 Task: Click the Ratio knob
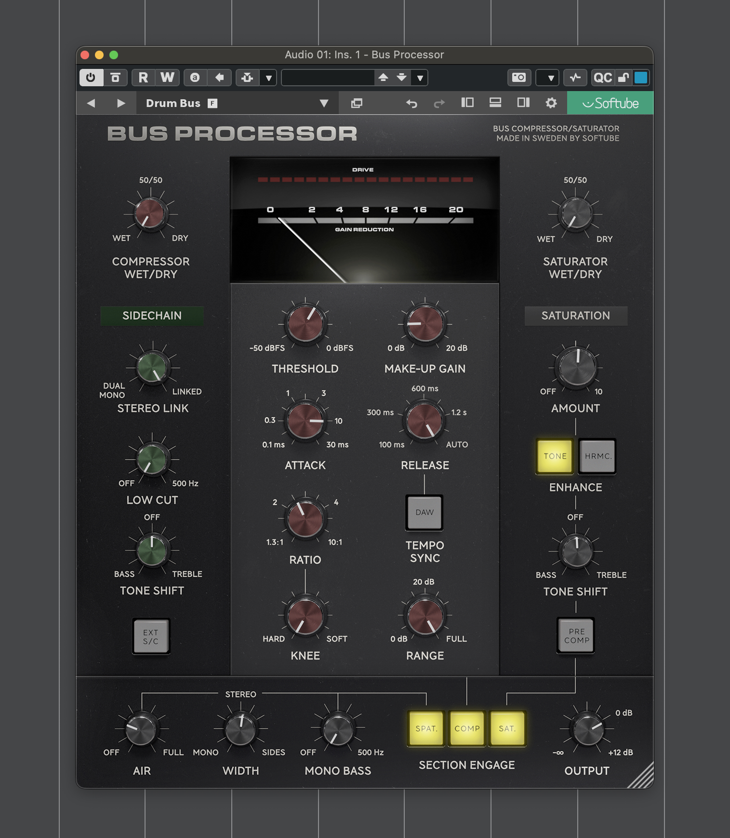(x=305, y=519)
